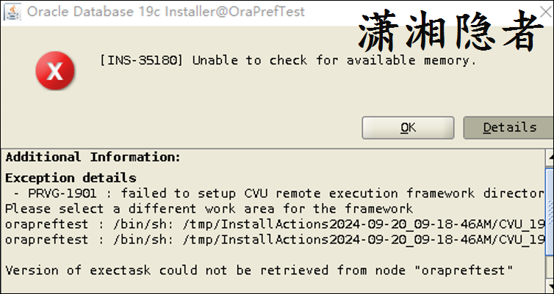Click the red error X icon
This screenshot has height=294, width=554.
(55, 71)
